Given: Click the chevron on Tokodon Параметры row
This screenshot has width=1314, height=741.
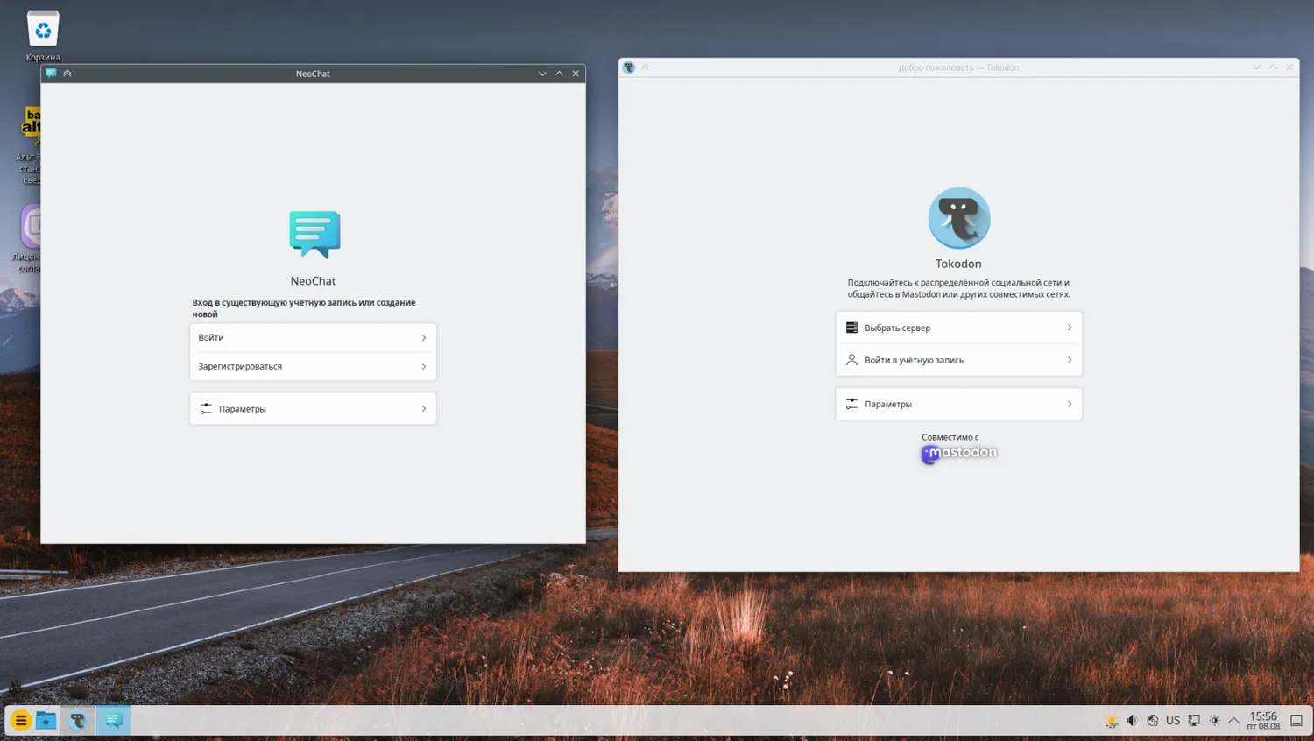Looking at the screenshot, I should (1070, 404).
